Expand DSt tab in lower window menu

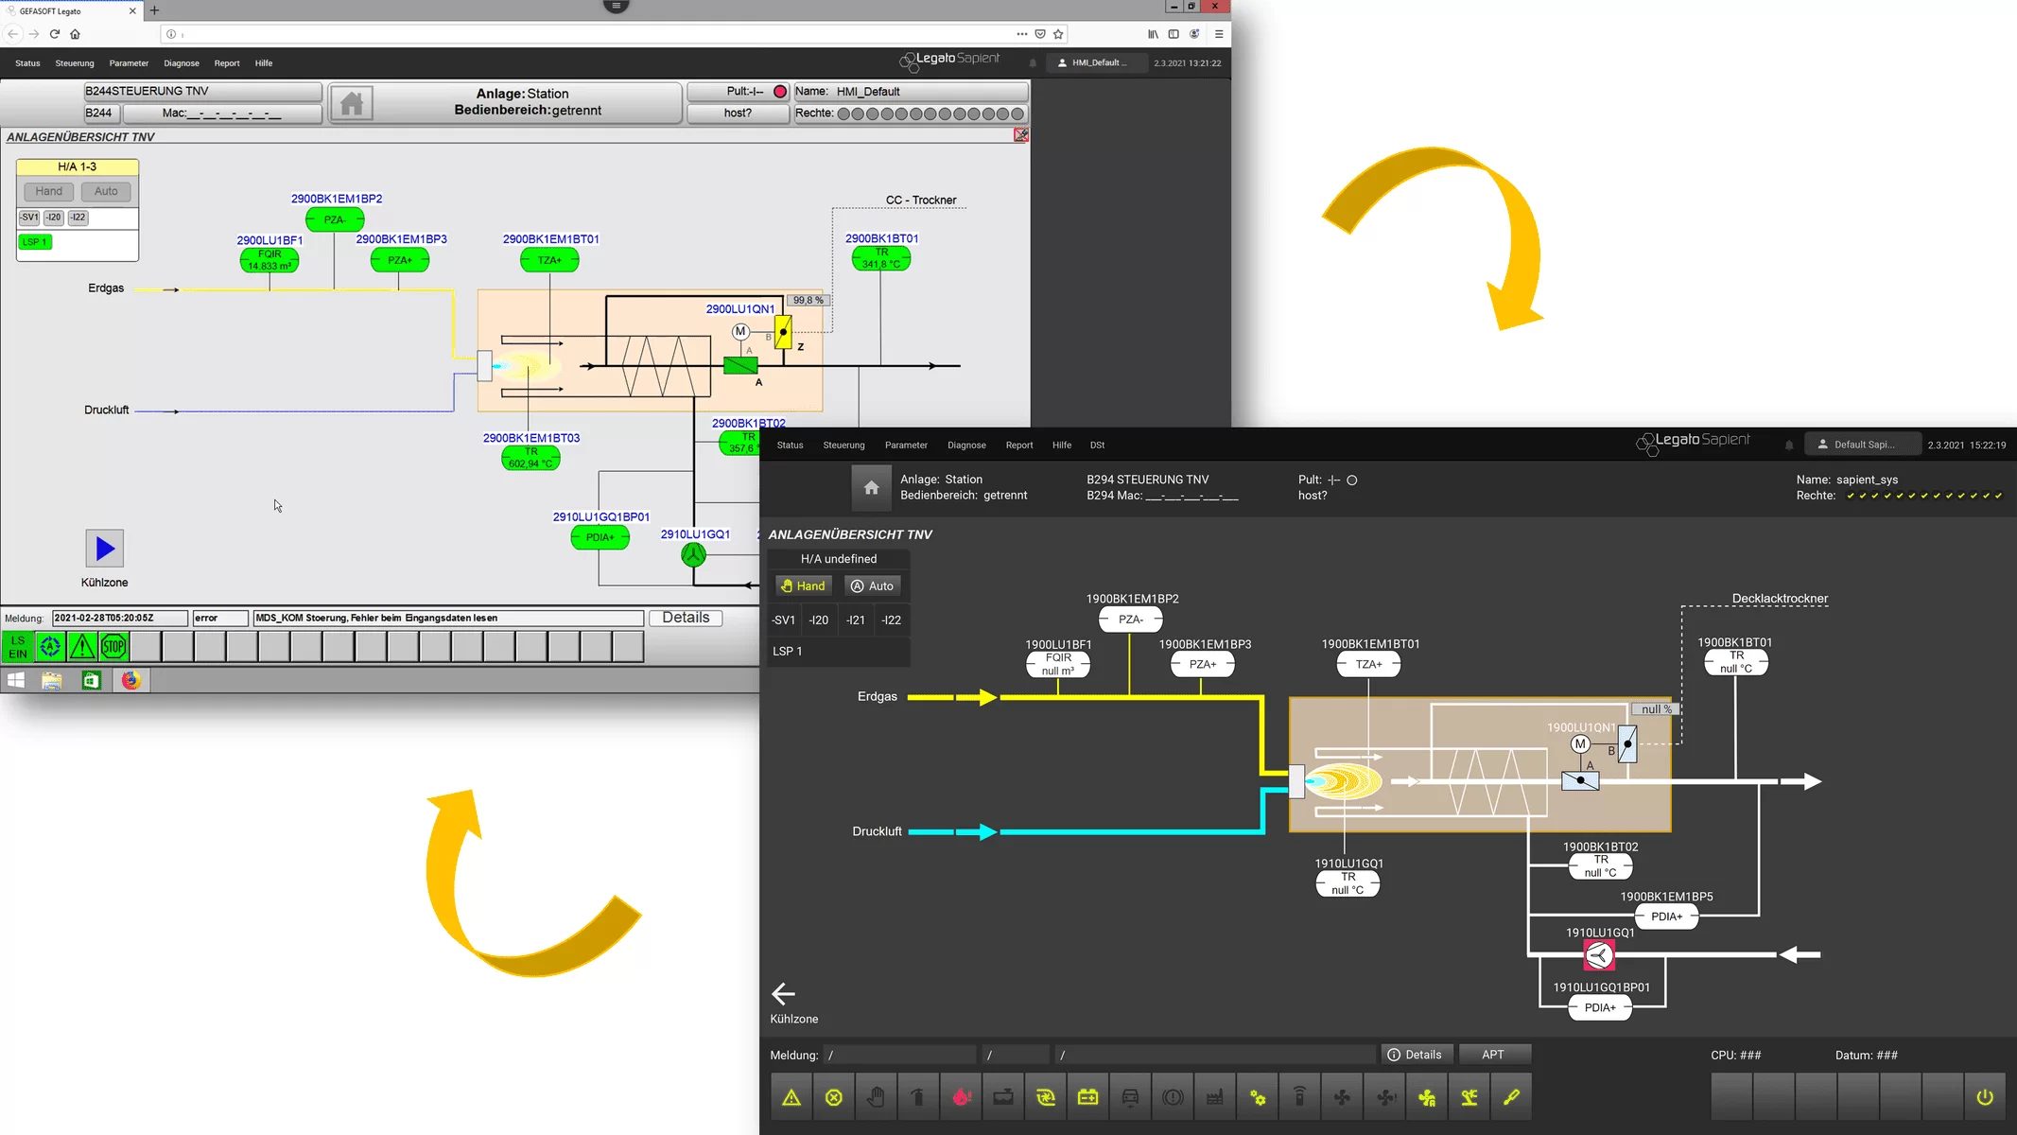(1096, 445)
